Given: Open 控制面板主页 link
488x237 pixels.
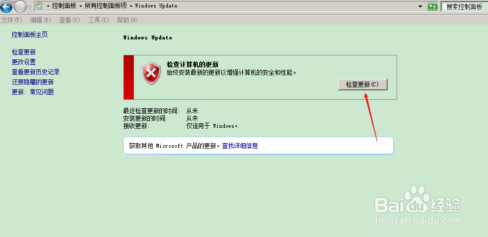Looking at the screenshot, I should pos(30,34).
